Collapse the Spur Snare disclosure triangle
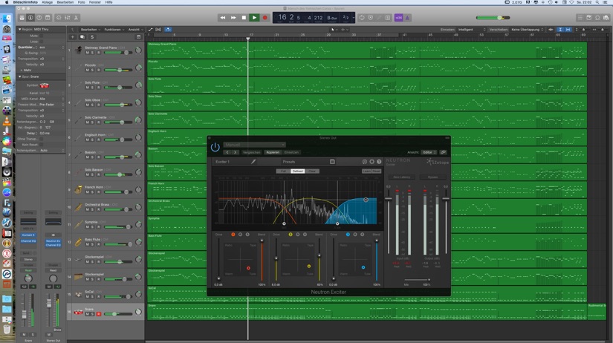 tap(19, 76)
